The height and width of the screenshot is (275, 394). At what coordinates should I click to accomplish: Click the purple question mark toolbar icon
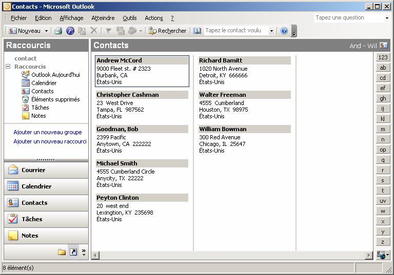point(70,31)
